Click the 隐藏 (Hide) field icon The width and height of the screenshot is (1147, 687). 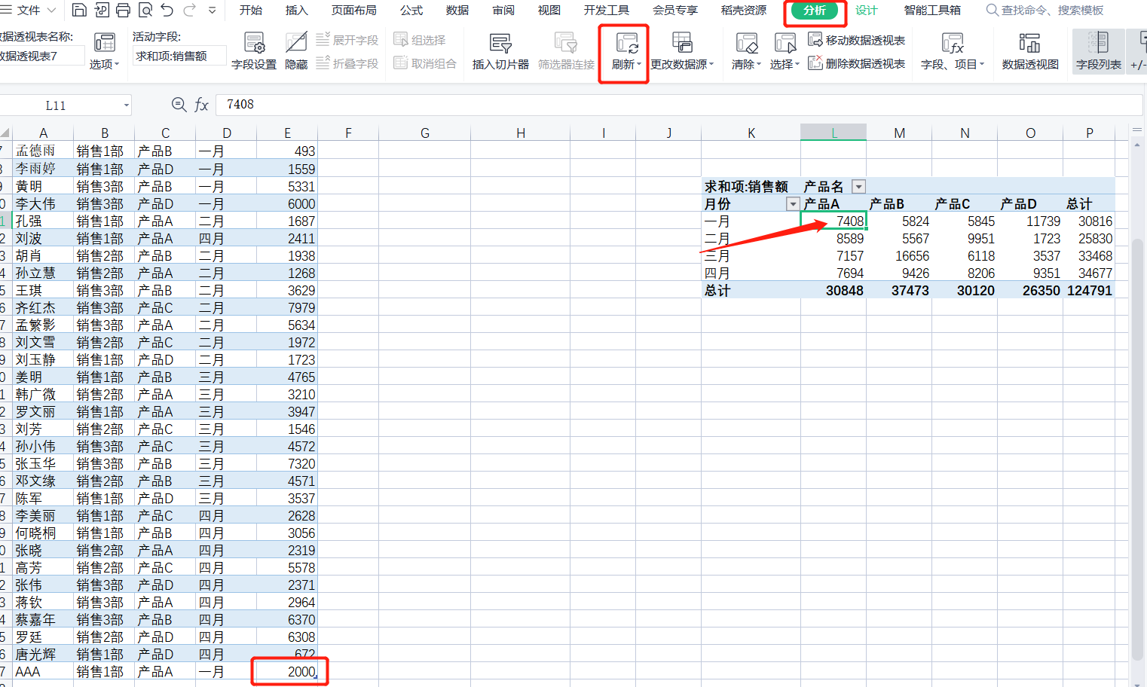[296, 50]
